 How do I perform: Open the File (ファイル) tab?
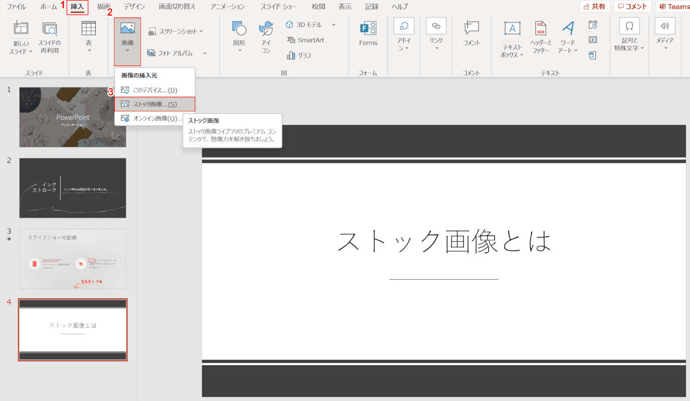coord(17,7)
